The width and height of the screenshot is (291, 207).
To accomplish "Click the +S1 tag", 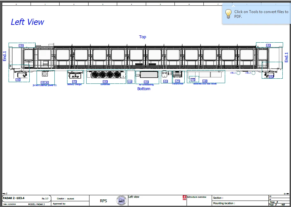I will 166,82.
